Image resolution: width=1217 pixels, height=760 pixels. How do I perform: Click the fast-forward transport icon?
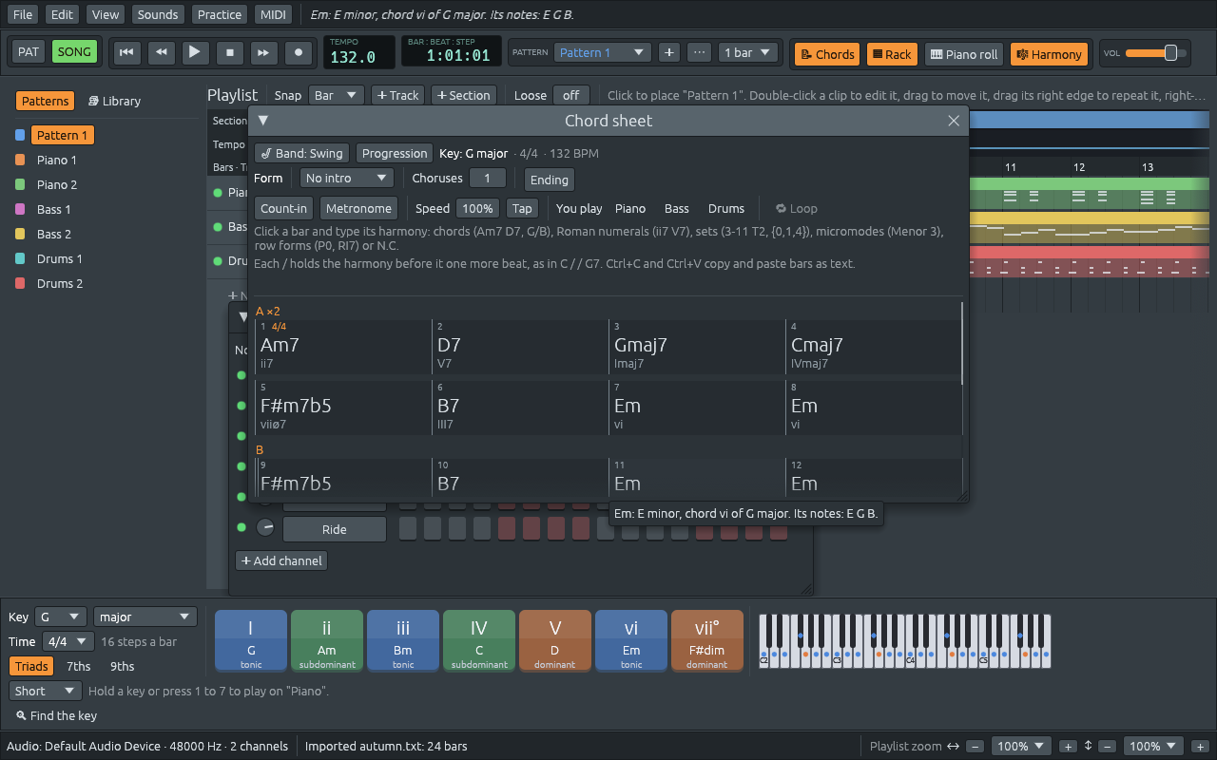[264, 52]
